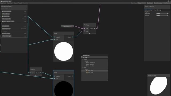
Task: Select the Base Color property
Action: click(x=6, y=26)
